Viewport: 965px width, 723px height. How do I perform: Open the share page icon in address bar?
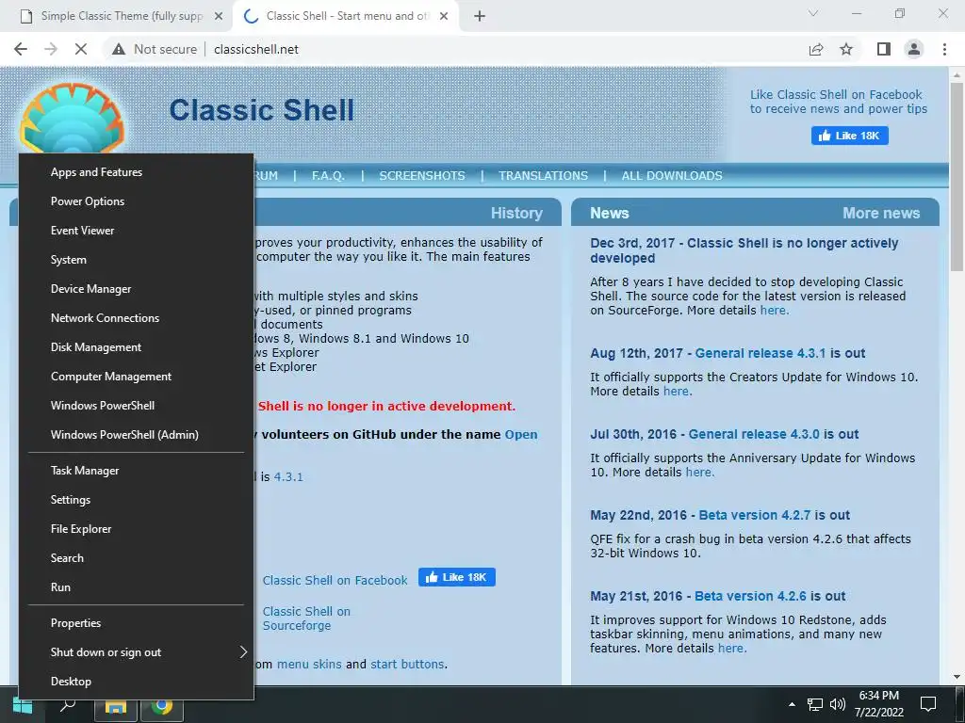[816, 49]
